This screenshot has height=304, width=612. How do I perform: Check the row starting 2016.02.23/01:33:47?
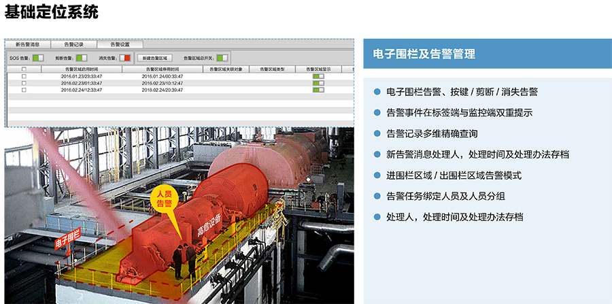24,83
